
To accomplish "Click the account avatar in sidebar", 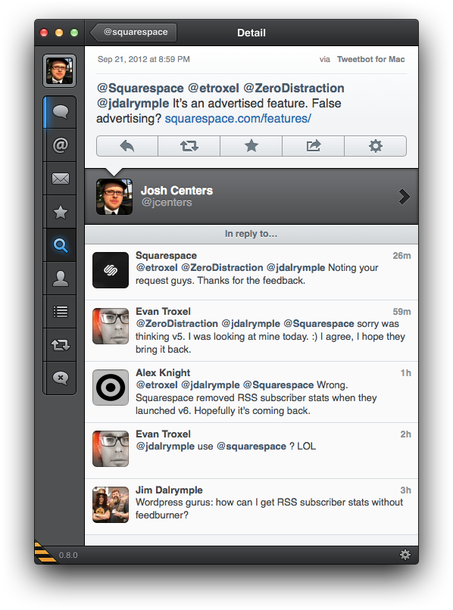I will coord(59,71).
